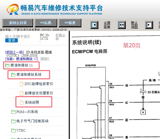
Task: Click the INJ3 terminal label
Action: coord(112,121)
